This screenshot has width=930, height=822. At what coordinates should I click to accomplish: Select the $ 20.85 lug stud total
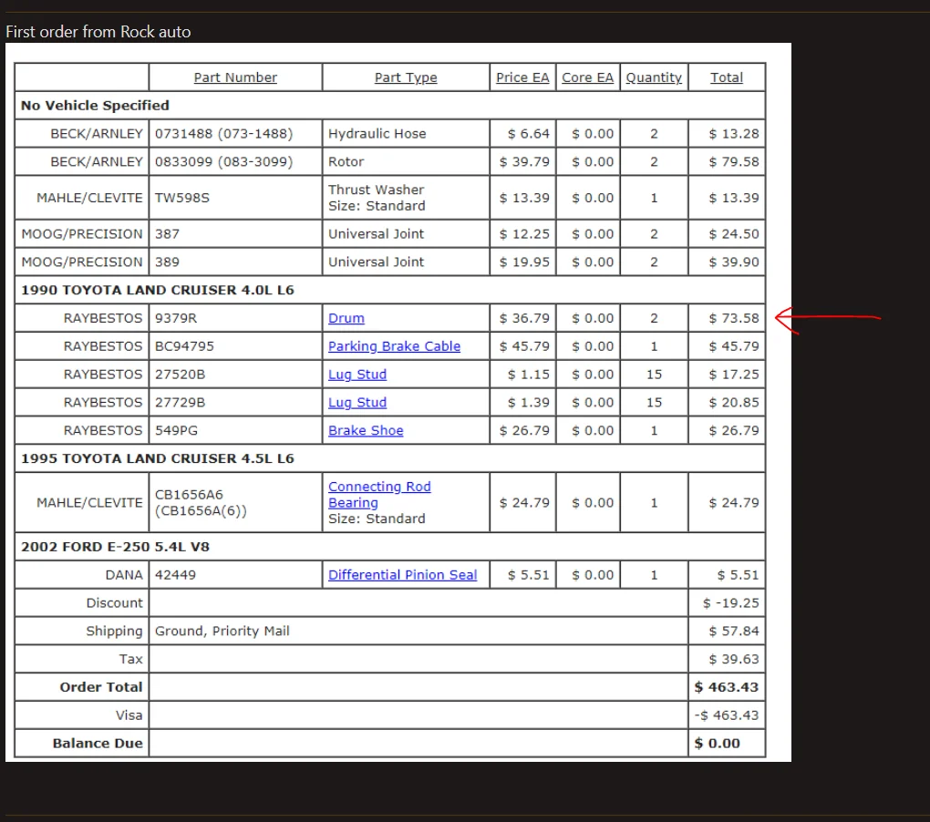(734, 403)
